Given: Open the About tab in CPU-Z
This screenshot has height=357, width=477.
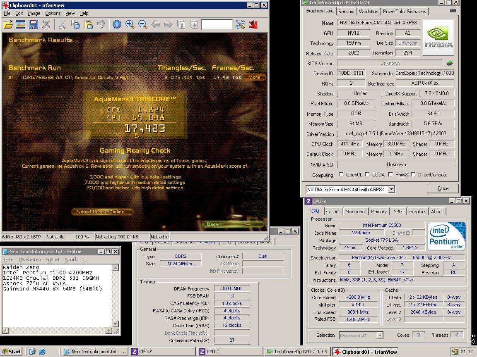Looking at the screenshot, I should 437,211.
